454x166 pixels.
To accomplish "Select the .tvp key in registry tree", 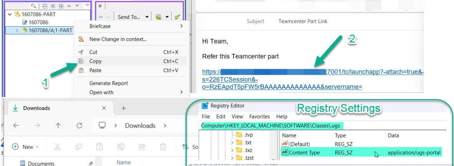I will [x=244, y=135].
